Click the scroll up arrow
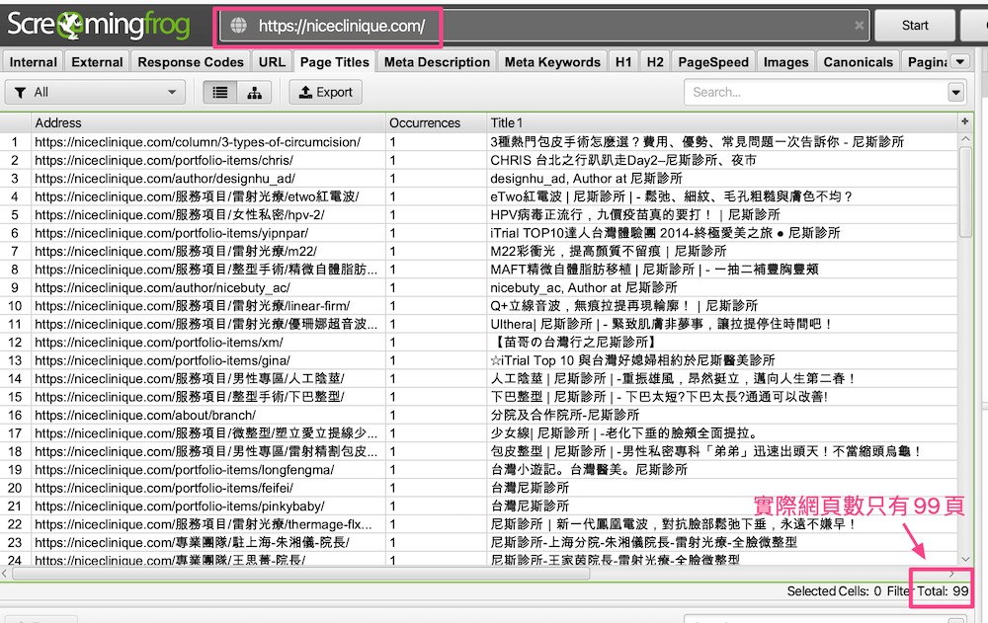This screenshot has height=623, width=988. click(964, 138)
